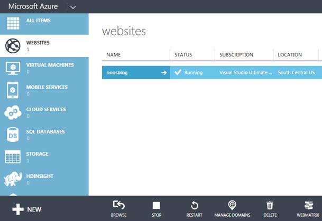Image resolution: width=322 pixels, height=221 pixels.
Task: Open MOBILE SERVICES section label
Action: [x=47, y=87]
